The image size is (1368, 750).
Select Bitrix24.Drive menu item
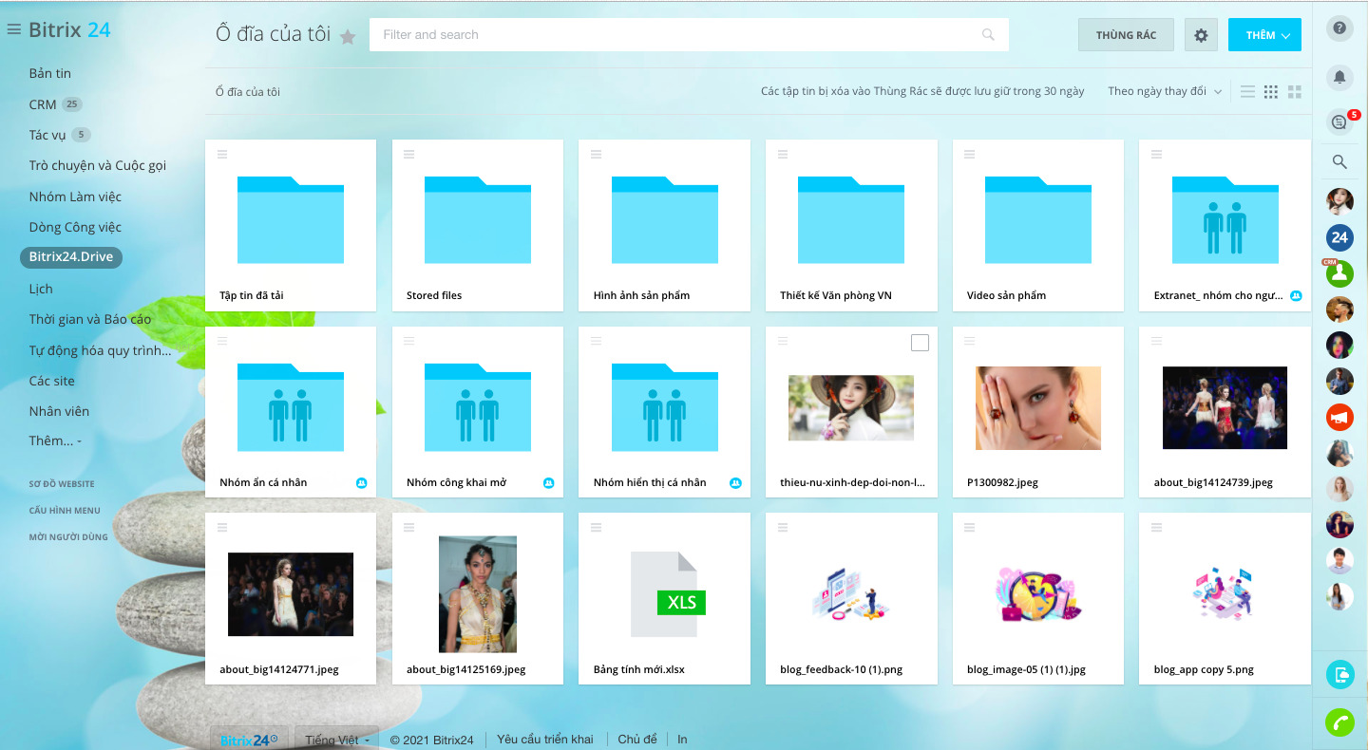71,257
